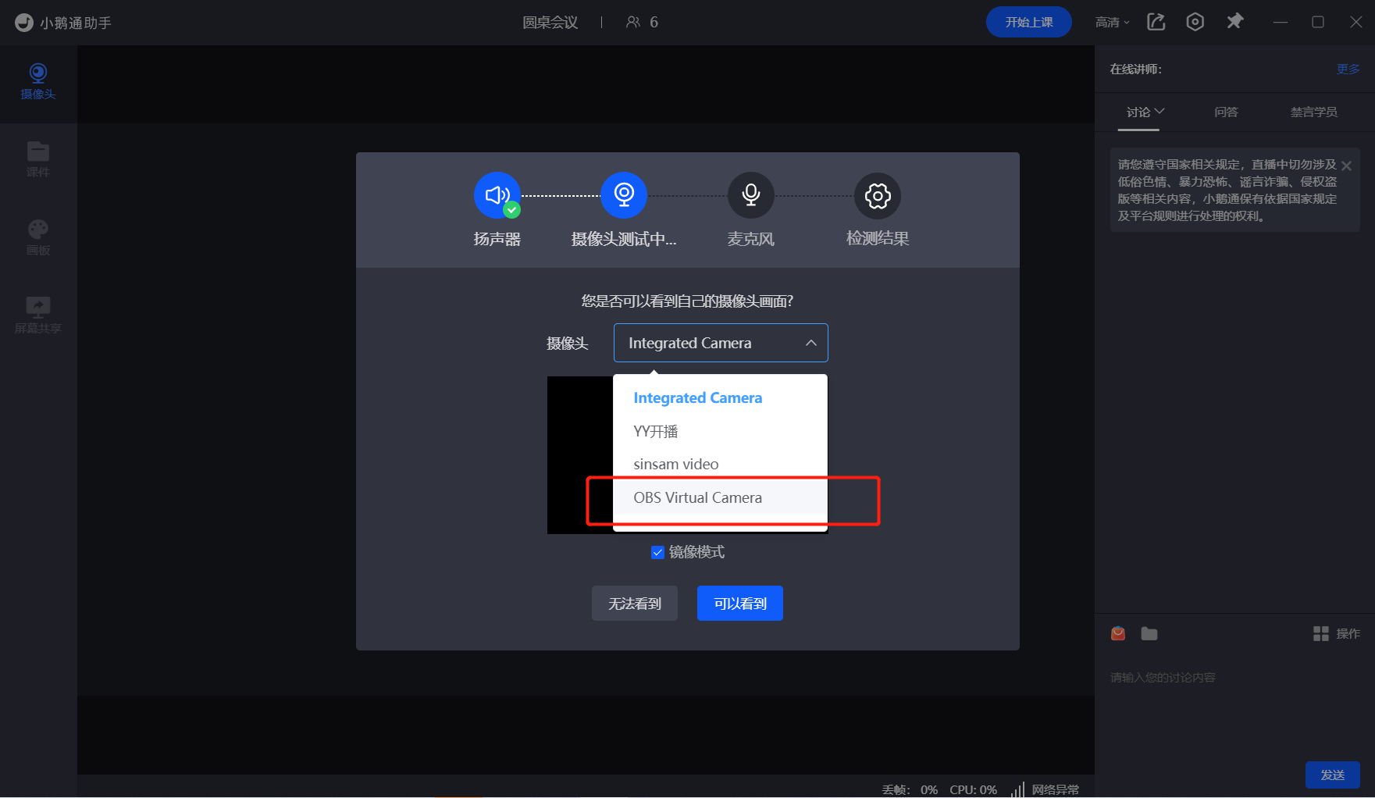Click the folder icon in chat panel
This screenshot has height=798, width=1375.
(1149, 633)
